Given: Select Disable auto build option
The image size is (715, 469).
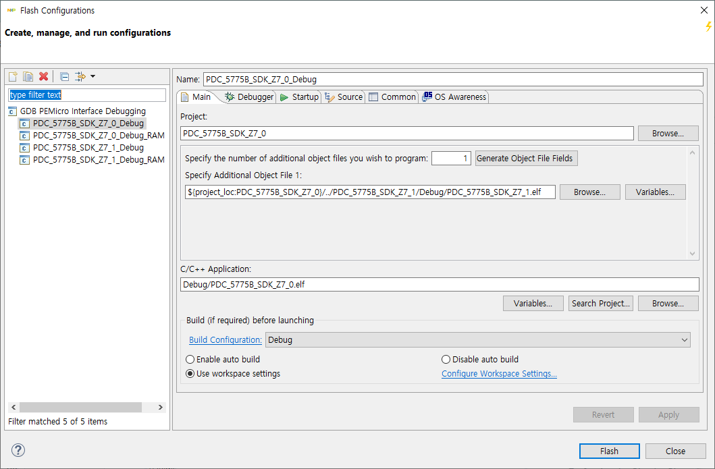Looking at the screenshot, I should click(446, 359).
